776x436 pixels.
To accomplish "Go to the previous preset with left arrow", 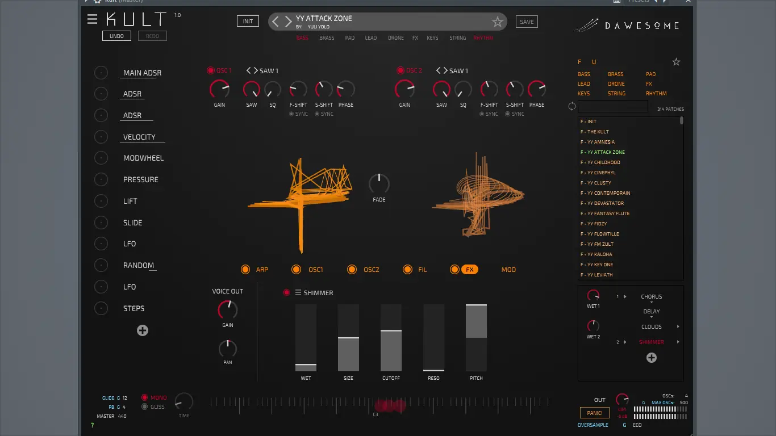I will (276, 22).
